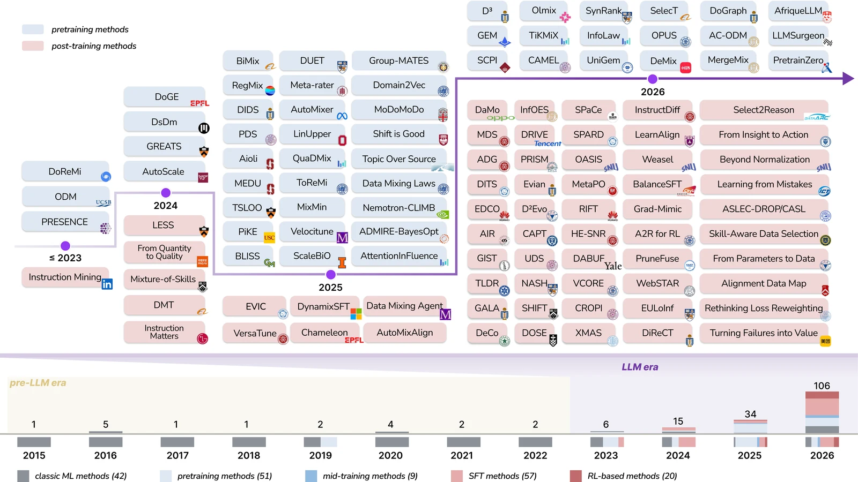Image resolution: width=858 pixels, height=482 pixels.
Task: Select the Tencent logo under DRIVE
Action: 548,144
